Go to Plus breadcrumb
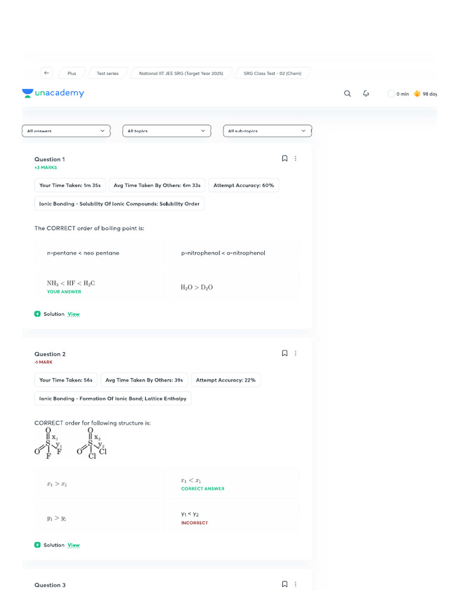458x610 pixels. [72, 73]
